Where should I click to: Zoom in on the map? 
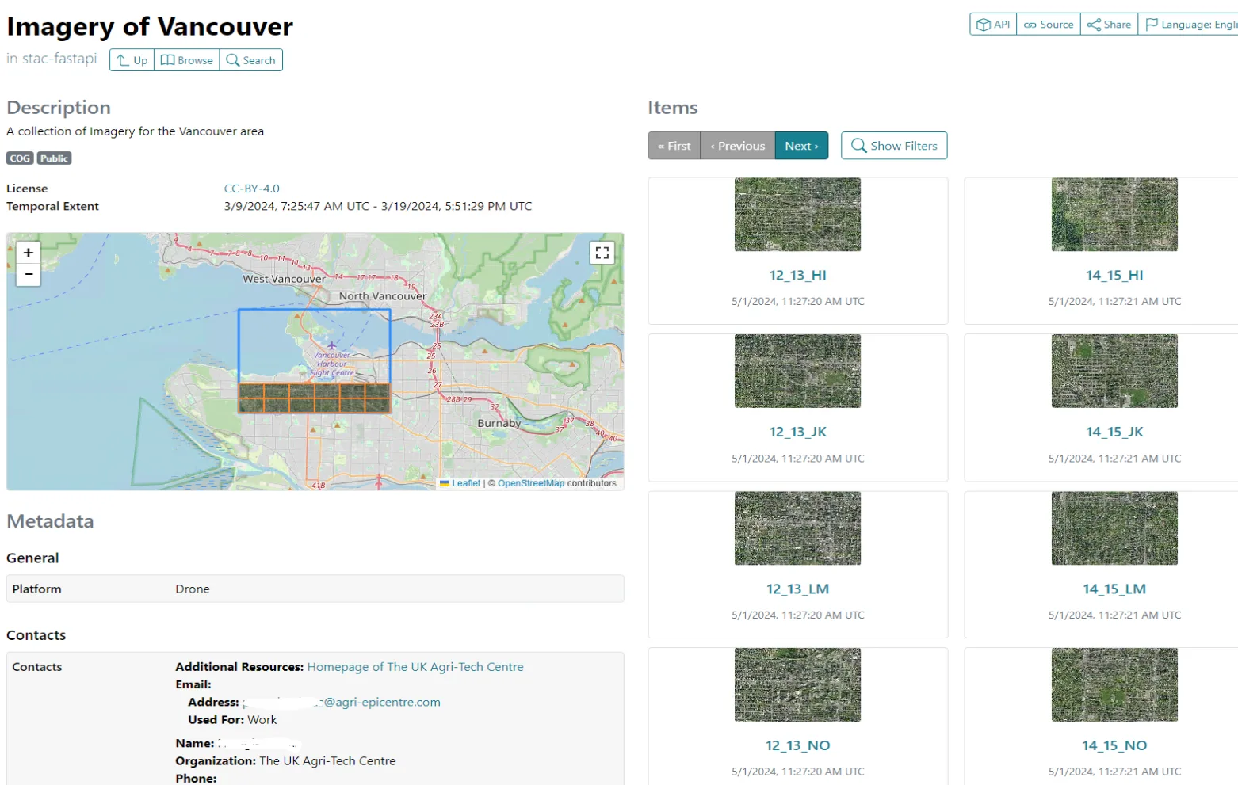coord(29,253)
